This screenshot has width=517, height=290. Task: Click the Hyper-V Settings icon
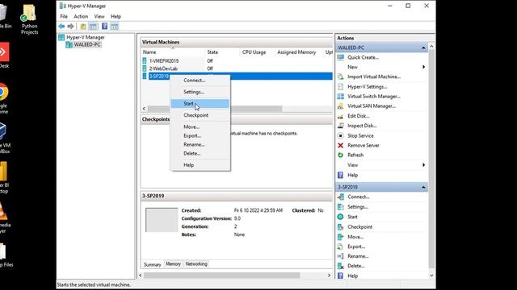click(x=341, y=87)
